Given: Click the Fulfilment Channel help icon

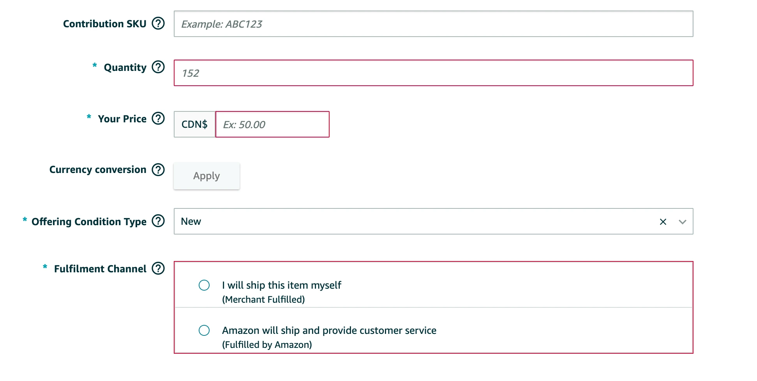Looking at the screenshot, I should click(x=158, y=268).
